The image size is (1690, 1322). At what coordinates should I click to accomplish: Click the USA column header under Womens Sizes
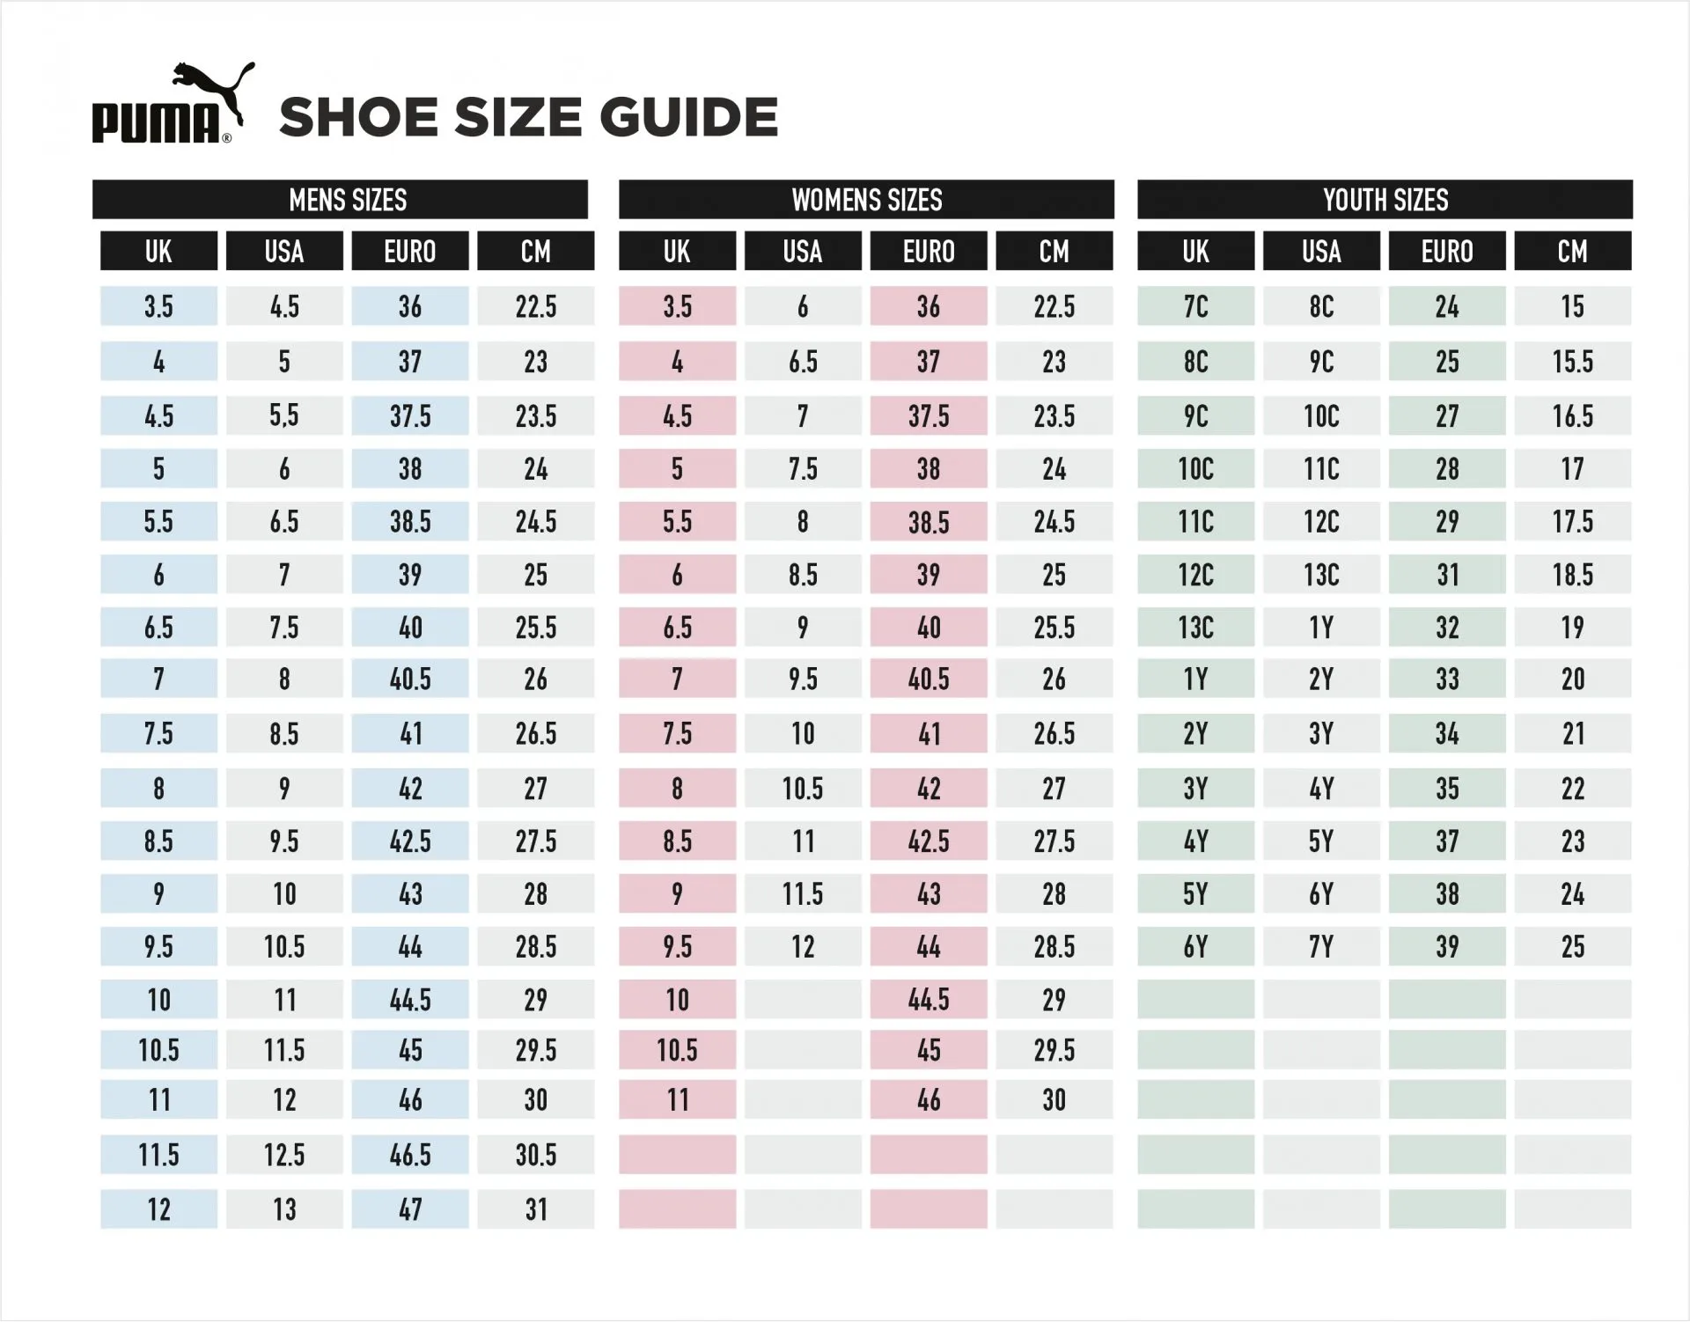tap(803, 251)
